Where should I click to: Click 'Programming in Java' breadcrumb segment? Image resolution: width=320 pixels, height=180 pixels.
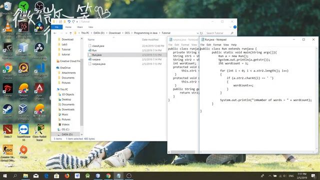[x=145, y=33]
